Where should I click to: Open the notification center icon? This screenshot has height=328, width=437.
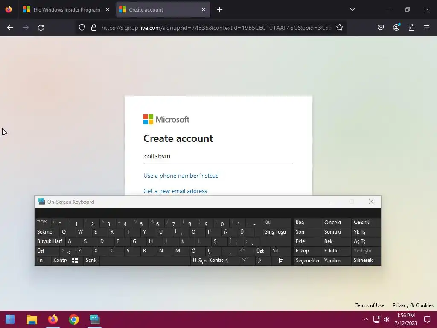(x=427, y=319)
